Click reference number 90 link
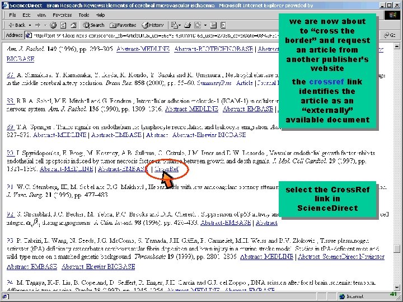The height and width of the screenshot is (302, 403). (11, 153)
